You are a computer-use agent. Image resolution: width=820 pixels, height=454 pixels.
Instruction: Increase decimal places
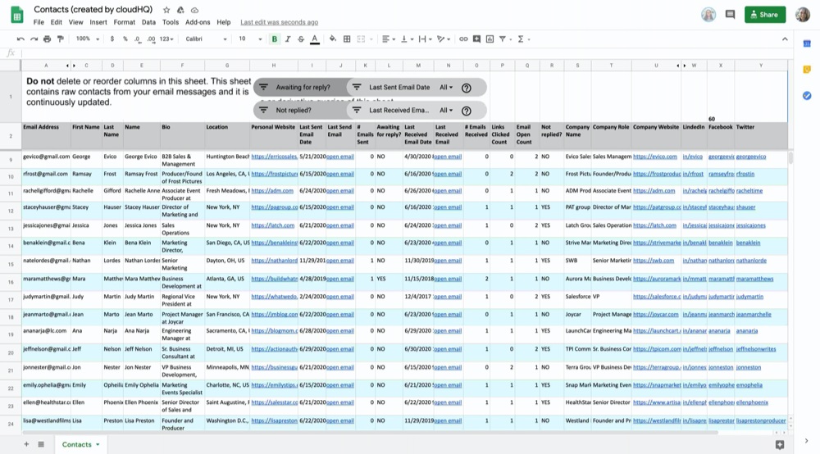[151, 39]
